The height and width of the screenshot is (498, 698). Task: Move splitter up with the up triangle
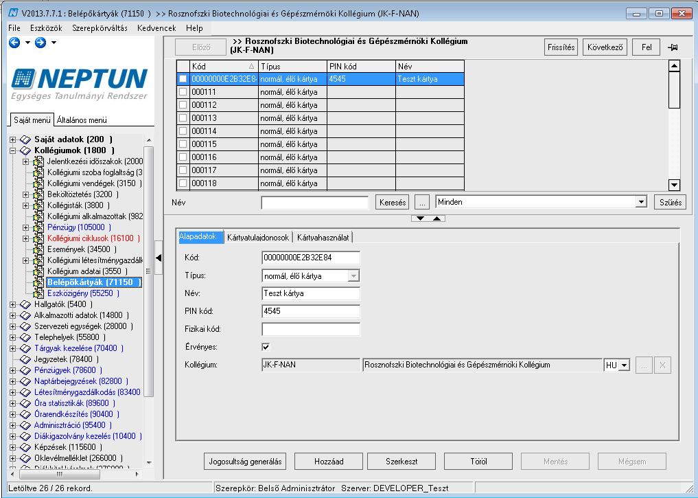click(437, 218)
